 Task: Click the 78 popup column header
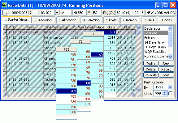[80, 41]
